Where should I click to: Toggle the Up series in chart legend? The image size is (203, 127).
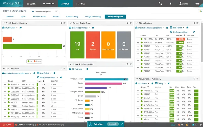(x=30, y=61)
